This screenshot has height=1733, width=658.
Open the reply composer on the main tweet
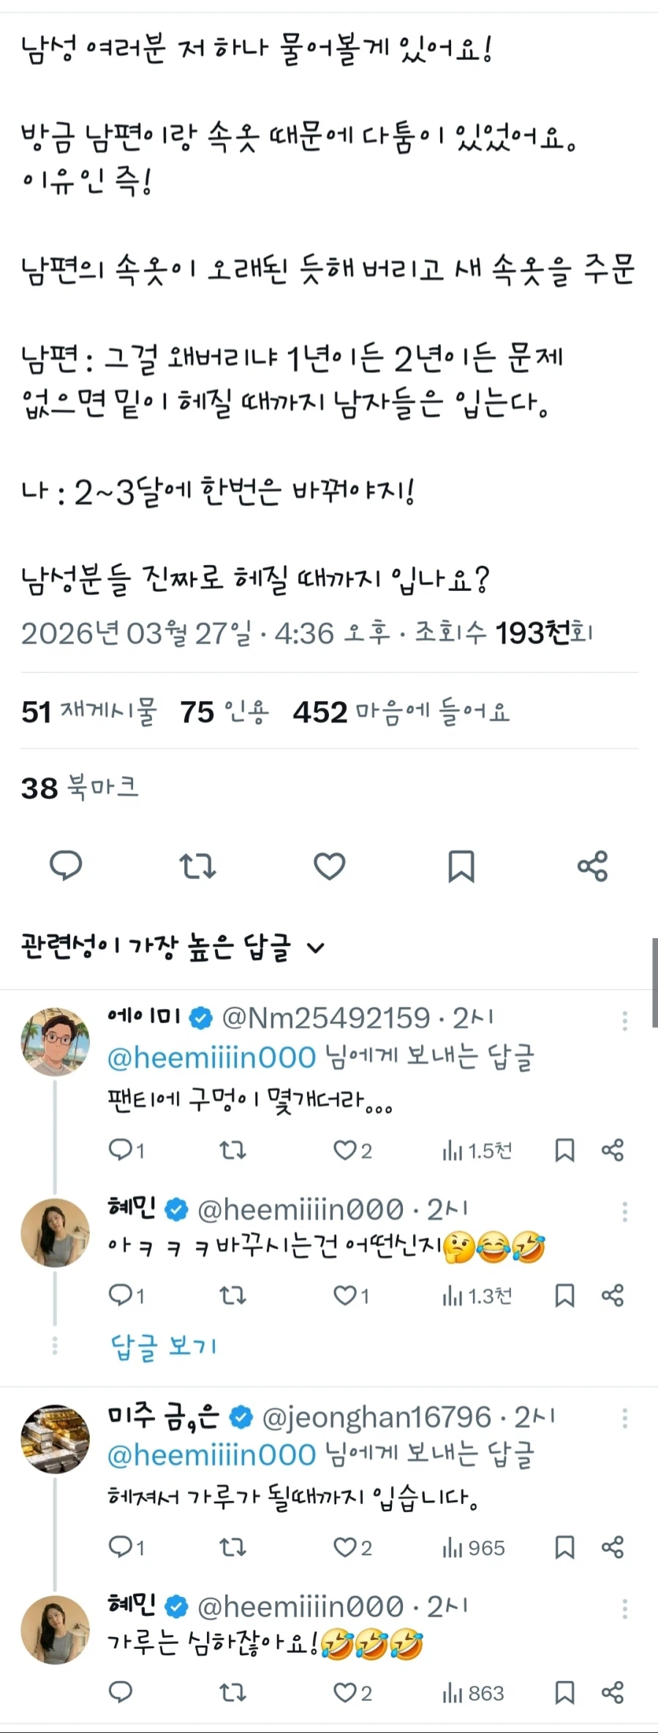[67, 867]
